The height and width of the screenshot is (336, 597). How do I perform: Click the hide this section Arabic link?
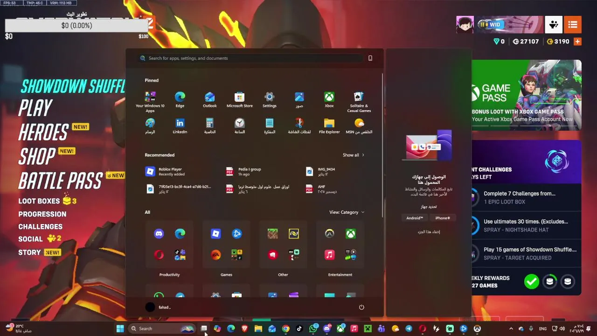click(429, 232)
